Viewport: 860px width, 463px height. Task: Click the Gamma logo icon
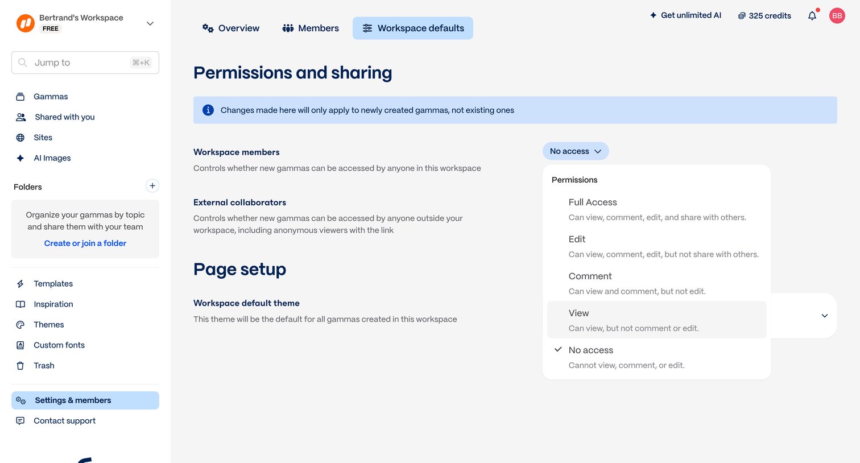pos(26,23)
